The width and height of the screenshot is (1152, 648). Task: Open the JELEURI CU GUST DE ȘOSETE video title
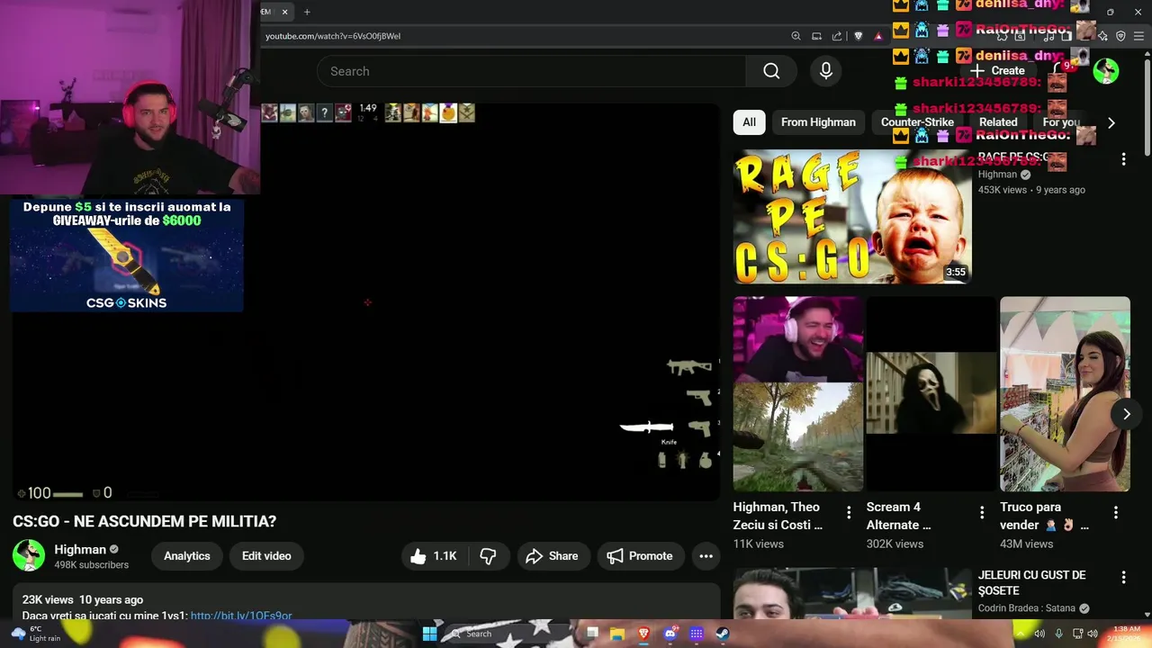tap(1031, 582)
